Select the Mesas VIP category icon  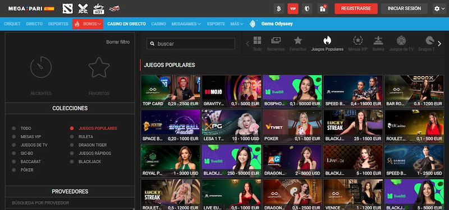pos(358,40)
